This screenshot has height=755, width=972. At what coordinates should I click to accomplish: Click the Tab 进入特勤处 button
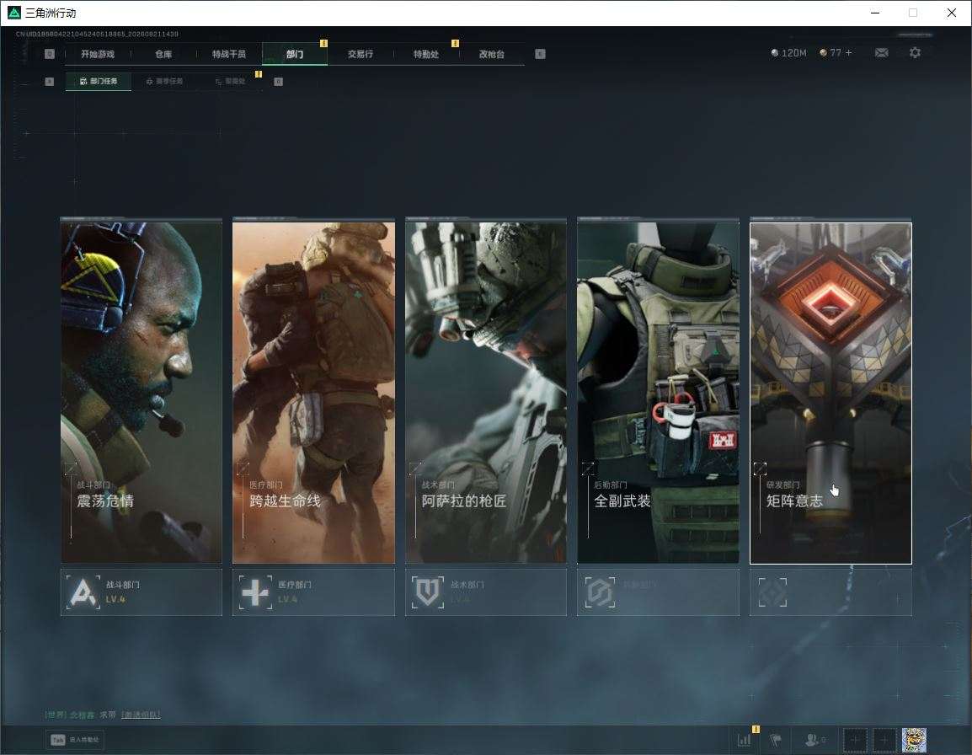[75, 740]
